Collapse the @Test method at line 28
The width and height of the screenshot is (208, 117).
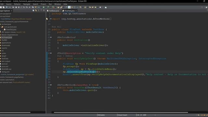click(x=51, y=53)
